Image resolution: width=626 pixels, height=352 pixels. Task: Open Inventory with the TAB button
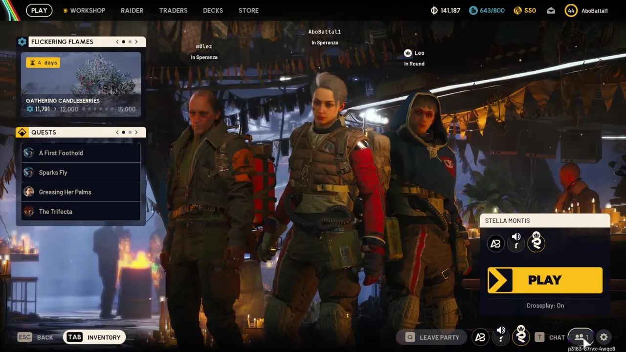coord(94,337)
